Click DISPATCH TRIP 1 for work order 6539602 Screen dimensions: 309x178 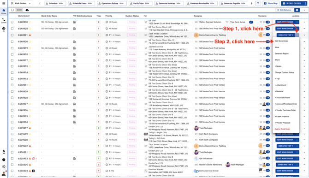click(x=285, y=146)
